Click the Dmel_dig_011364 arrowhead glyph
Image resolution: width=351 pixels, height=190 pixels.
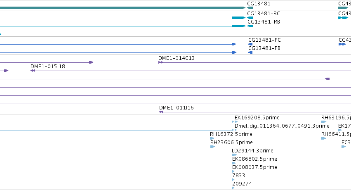(x=236, y=130)
